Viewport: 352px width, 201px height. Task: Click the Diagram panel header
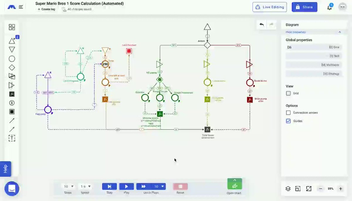(x=292, y=25)
